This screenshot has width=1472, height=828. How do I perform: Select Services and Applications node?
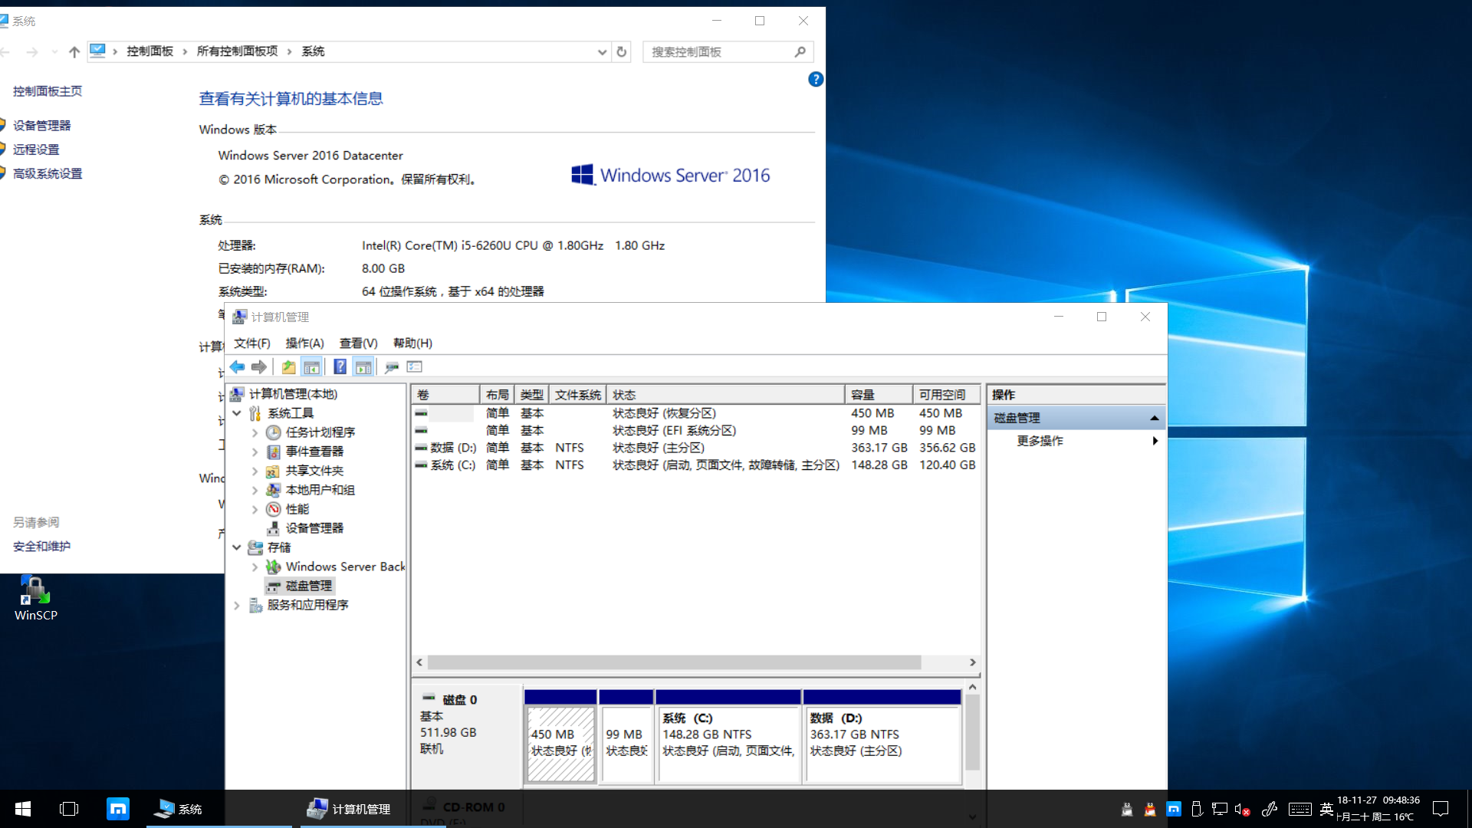coord(307,605)
